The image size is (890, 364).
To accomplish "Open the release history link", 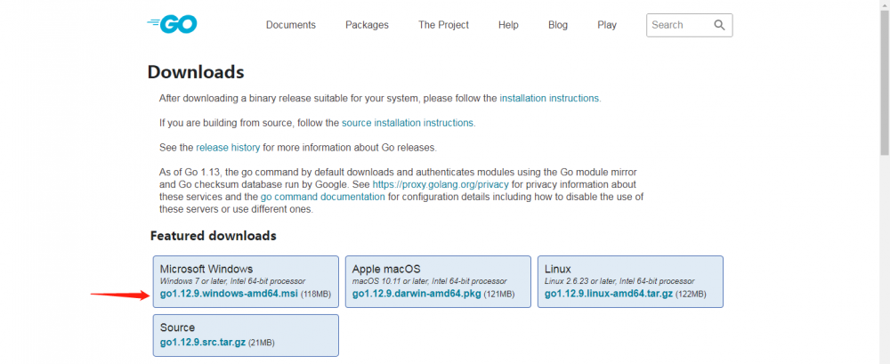I will pyautogui.click(x=229, y=147).
